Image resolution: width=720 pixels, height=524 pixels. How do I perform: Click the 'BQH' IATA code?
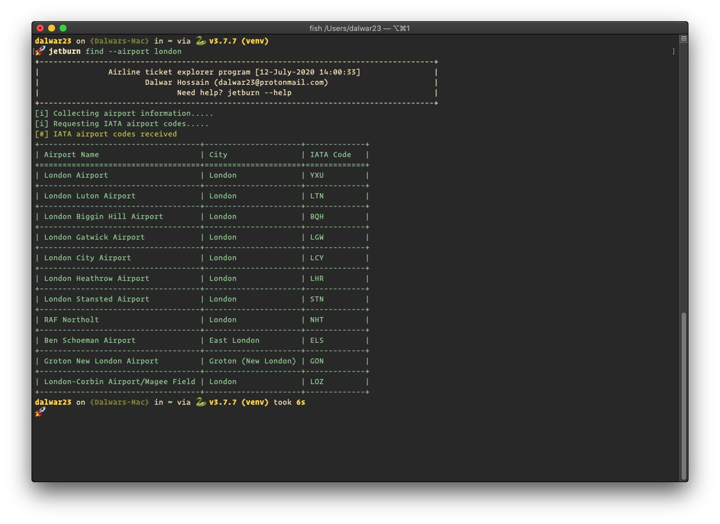(317, 216)
